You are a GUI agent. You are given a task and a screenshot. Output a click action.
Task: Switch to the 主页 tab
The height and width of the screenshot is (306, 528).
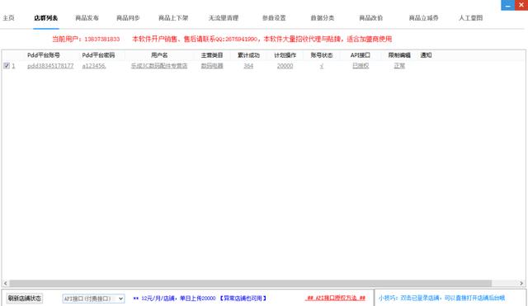(x=8, y=18)
